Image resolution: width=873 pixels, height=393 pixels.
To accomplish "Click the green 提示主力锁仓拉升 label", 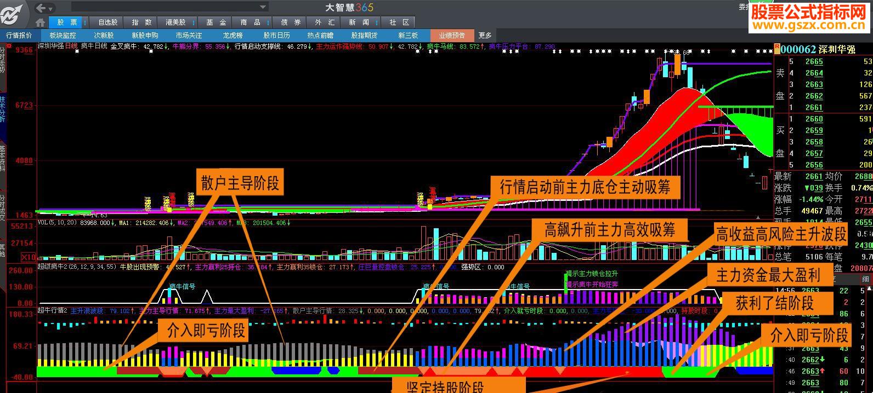I will click(592, 274).
